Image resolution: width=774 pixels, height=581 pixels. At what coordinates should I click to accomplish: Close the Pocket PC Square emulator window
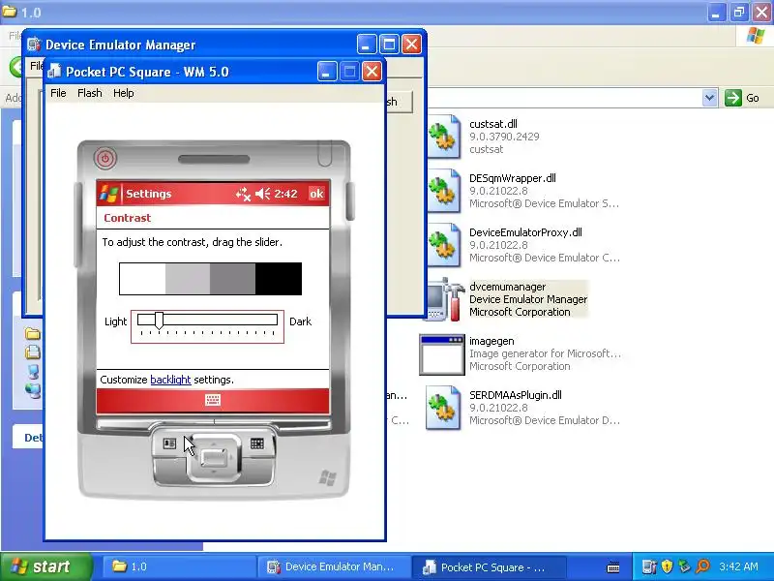(372, 72)
